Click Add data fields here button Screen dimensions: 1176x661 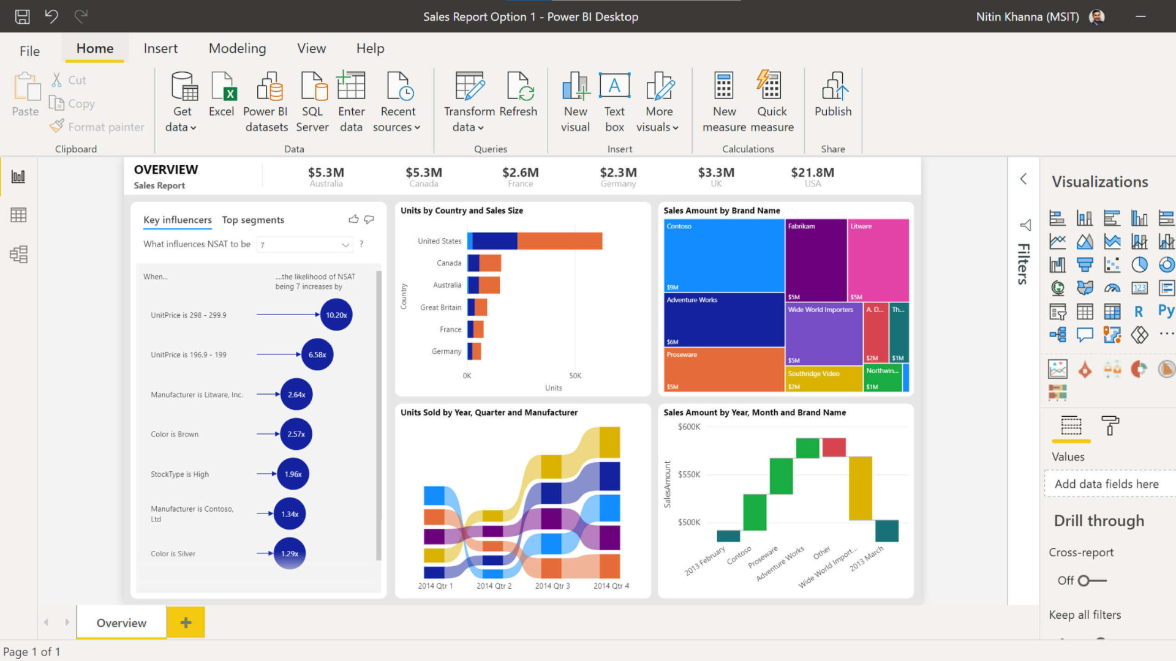click(x=1107, y=483)
